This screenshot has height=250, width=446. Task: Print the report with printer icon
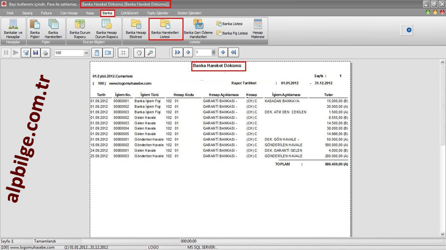point(45,53)
